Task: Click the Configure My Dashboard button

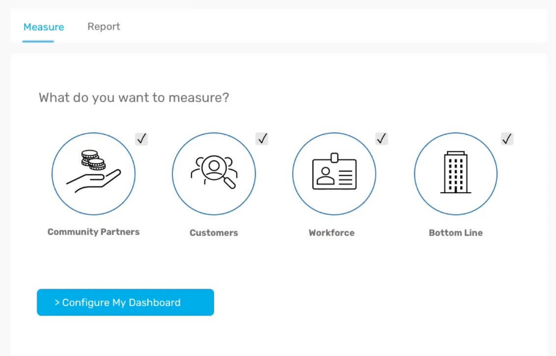Action: [x=126, y=302]
